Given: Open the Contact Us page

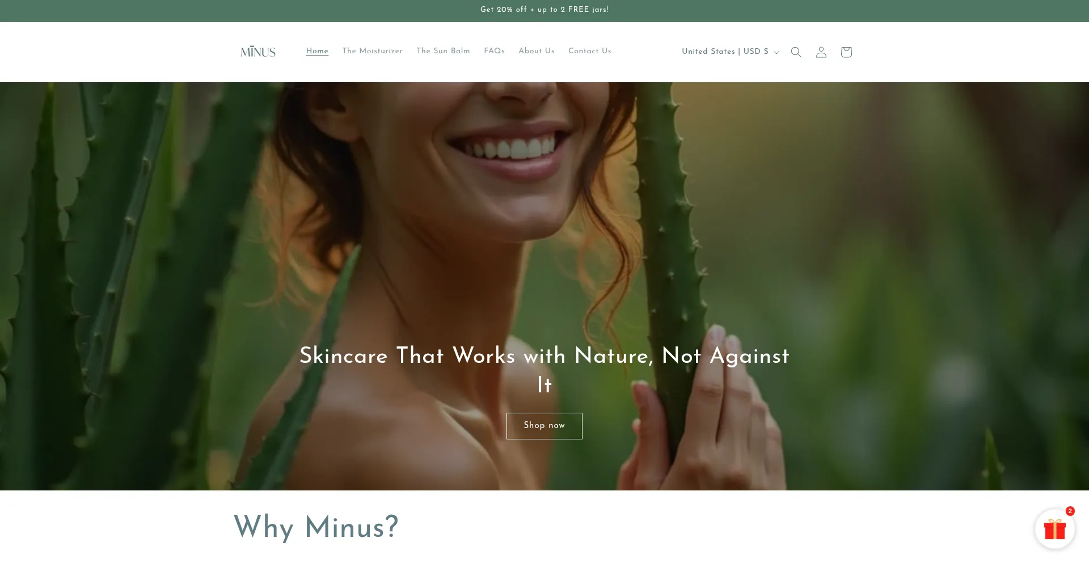Looking at the screenshot, I should 590,51.
